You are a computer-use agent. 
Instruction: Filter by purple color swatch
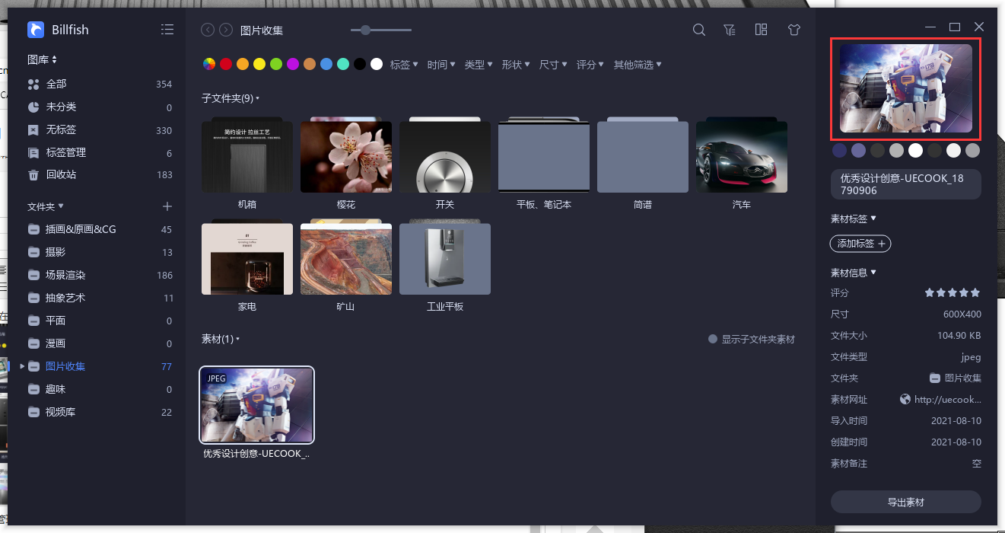click(293, 65)
